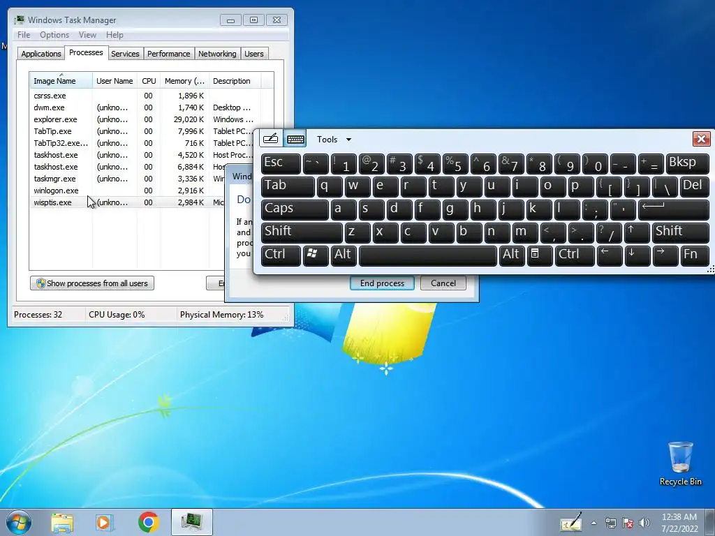The height and width of the screenshot is (536, 715).
Task: Show hidden system tray icons
Action: pyautogui.click(x=594, y=523)
